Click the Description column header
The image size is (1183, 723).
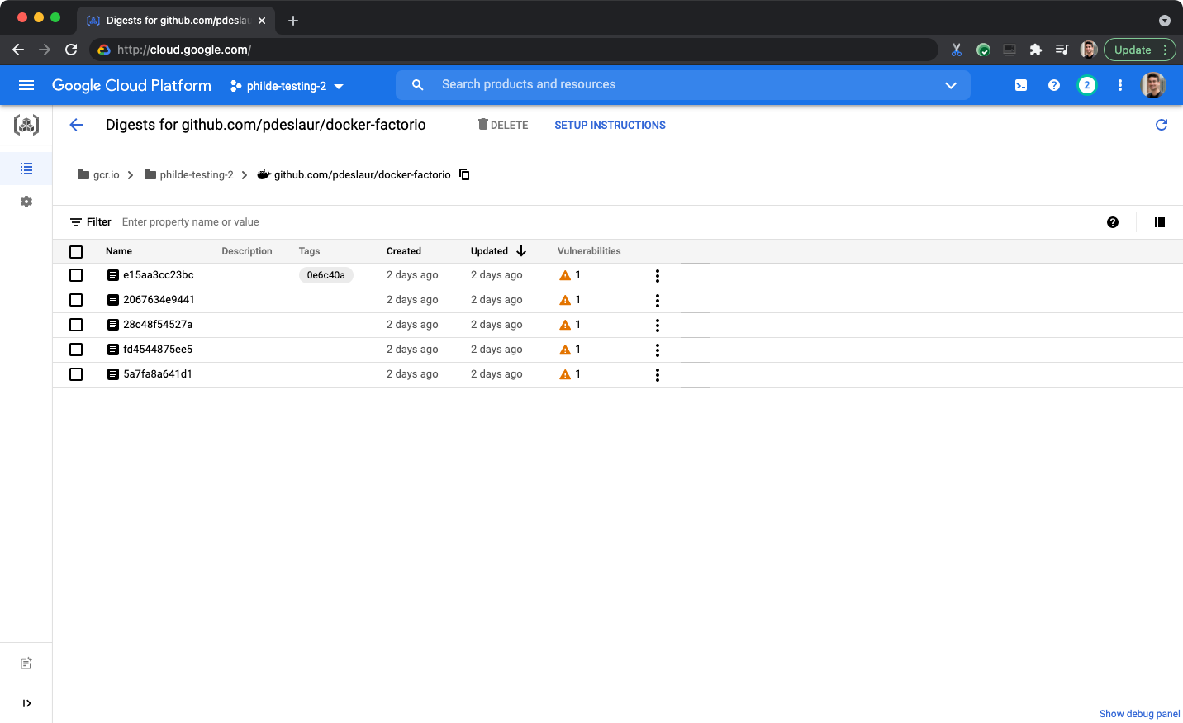tap(247, 251)
